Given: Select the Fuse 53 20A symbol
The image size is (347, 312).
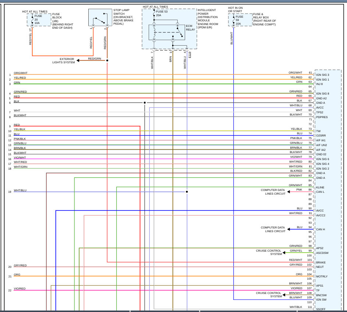Looking at the screenshot, I should tap(154, 13).
